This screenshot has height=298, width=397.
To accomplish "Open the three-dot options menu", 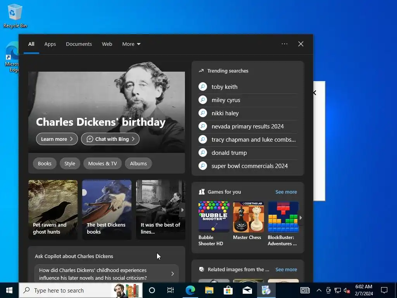I will point(284,44).
